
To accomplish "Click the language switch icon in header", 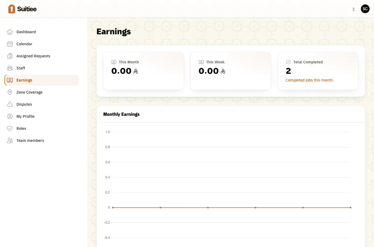I will tap(354, 9).
